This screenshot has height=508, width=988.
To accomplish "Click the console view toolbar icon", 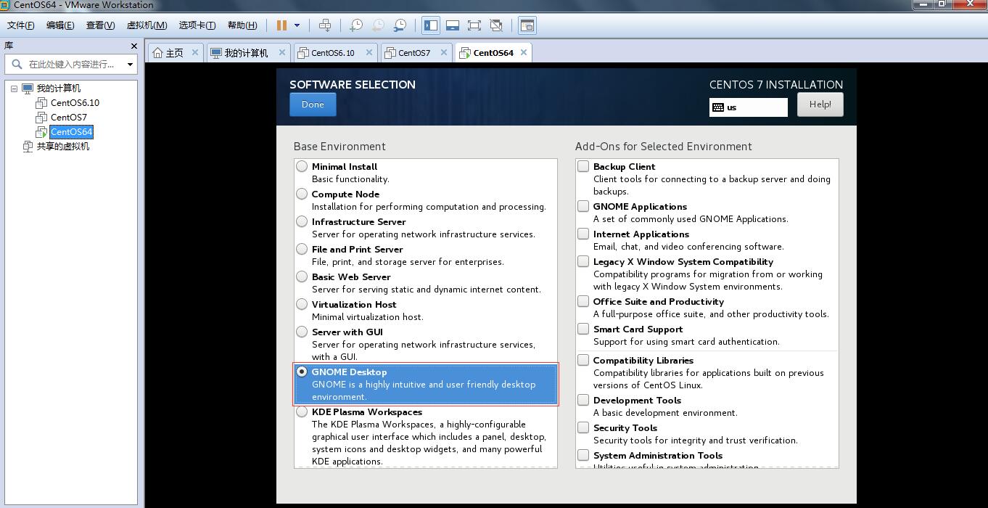I will point(527,25).
